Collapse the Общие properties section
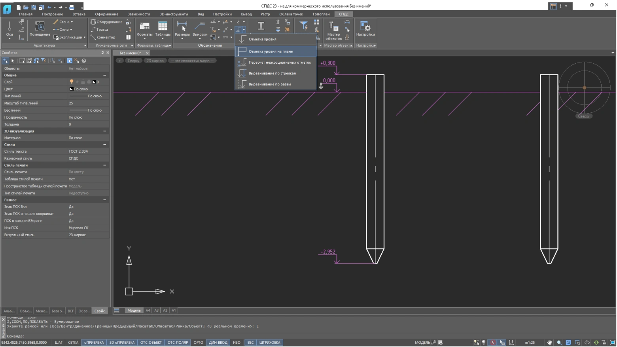This screenshot has height=347, width=617. 105,75
